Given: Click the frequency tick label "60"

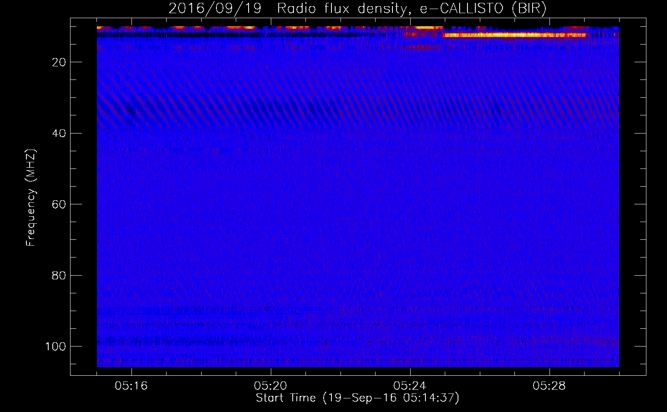Looking at the screenshot, I should (x=59, y=204).
